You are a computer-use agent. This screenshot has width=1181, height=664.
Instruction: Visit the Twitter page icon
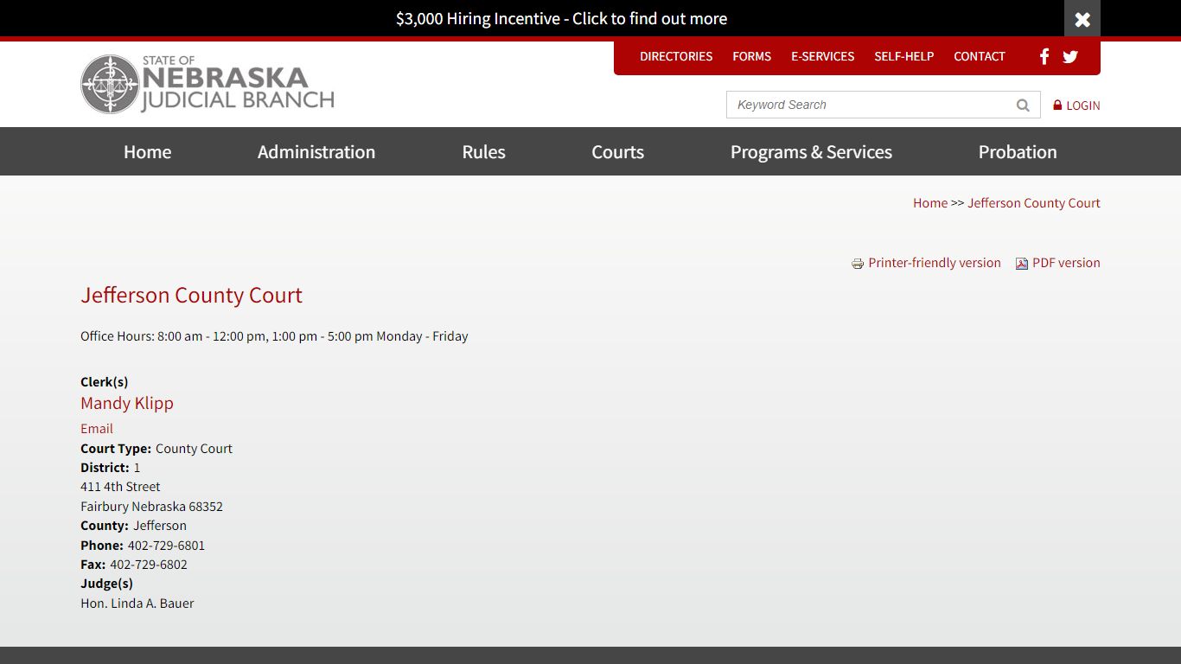[x=1070, y=56]
